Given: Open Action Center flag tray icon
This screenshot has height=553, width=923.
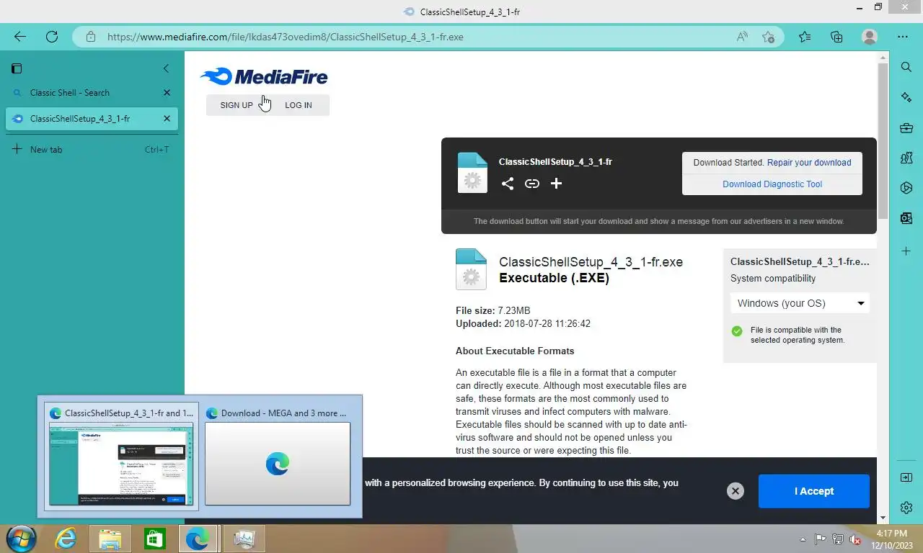Looking at the screenshot, I should (x=821, y=539).
